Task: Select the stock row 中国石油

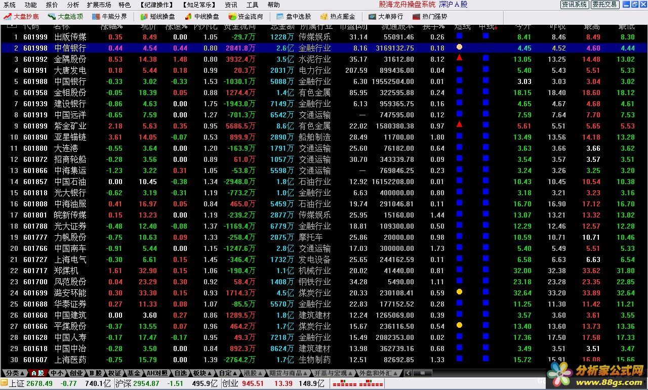Action: (324, 181)
